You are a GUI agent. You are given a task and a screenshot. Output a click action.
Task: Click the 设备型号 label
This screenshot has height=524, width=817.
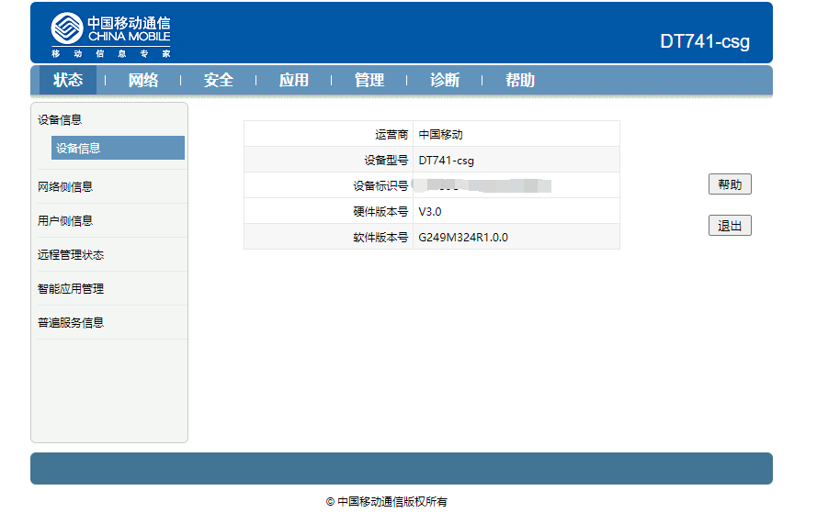(386, 161)
